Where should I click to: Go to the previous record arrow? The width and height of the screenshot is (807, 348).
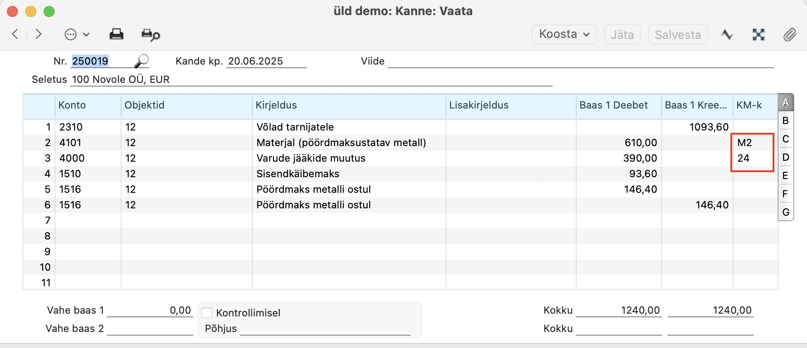click(x=15, y=34)
